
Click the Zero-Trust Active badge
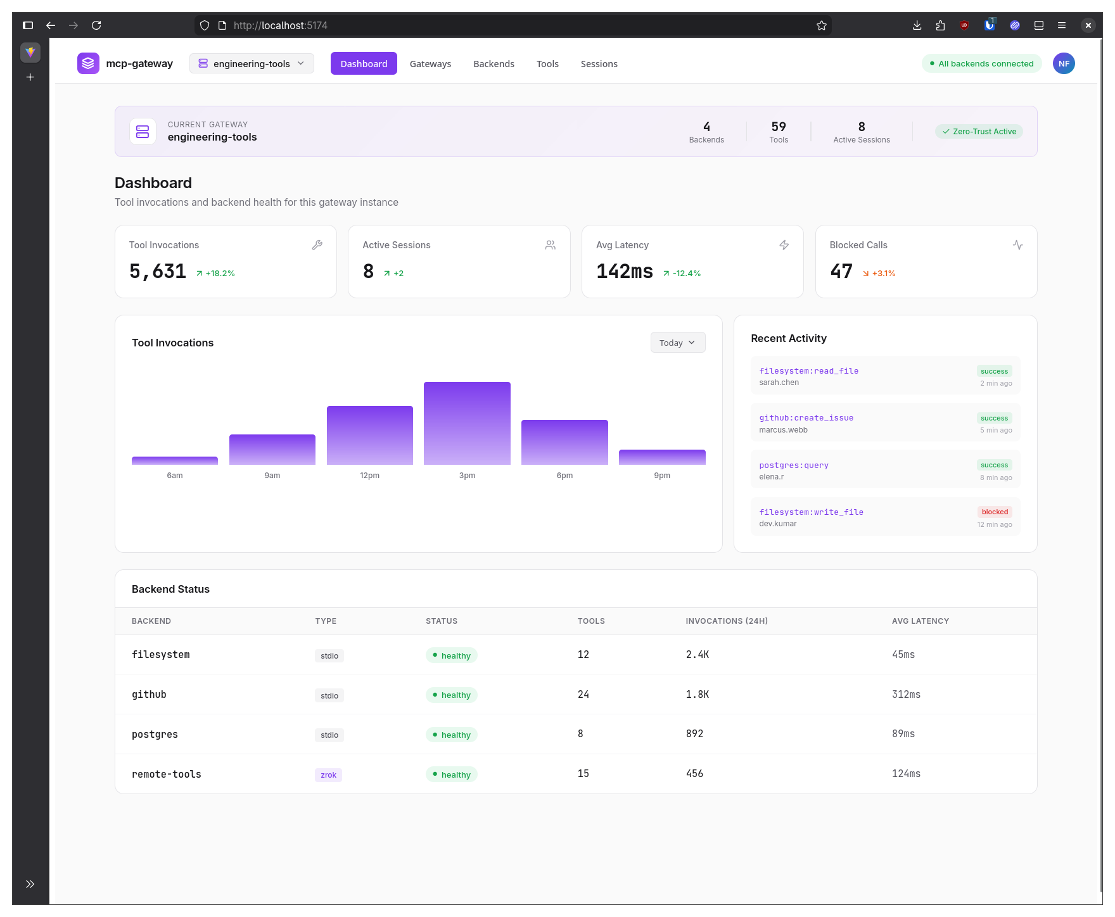click(979, 132)
